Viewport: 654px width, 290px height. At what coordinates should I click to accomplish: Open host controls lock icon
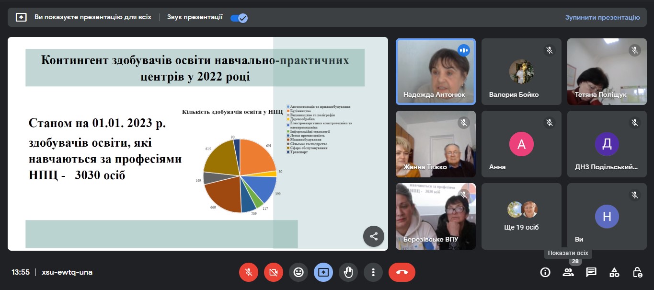tap(637, 272)
